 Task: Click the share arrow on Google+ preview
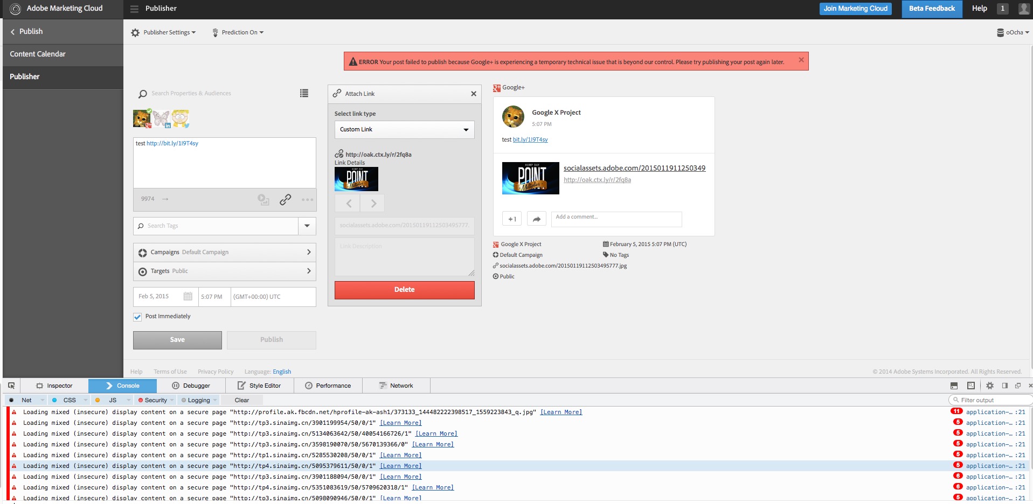coord(537,219)
